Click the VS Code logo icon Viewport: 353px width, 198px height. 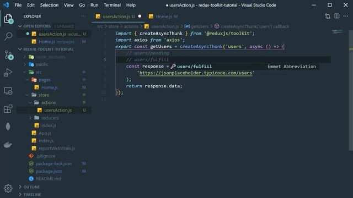click(x=6, y=5)
